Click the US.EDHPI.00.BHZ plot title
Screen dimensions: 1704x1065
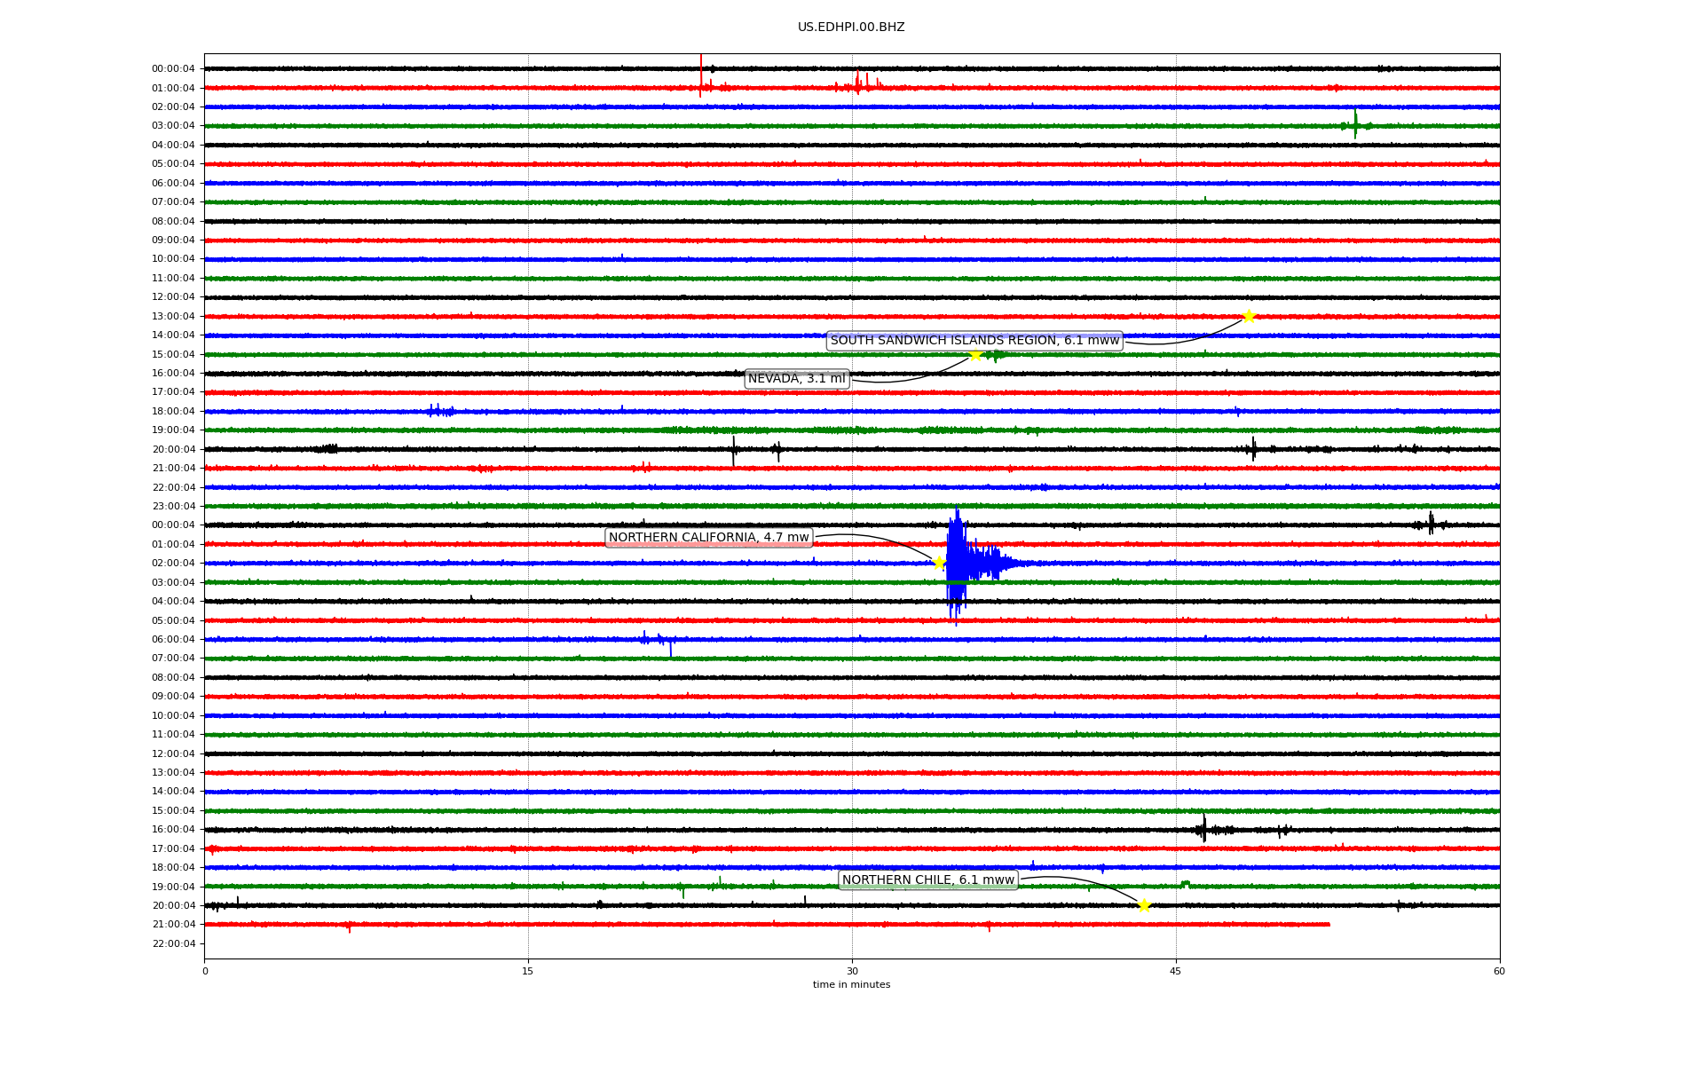851,28
